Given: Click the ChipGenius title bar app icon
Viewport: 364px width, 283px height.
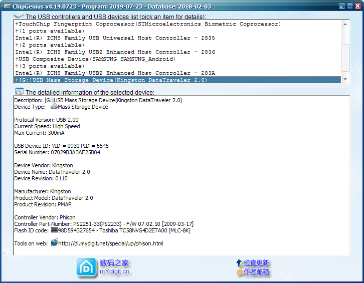Looking at the screenshot, I should click(x=7, y=6).
